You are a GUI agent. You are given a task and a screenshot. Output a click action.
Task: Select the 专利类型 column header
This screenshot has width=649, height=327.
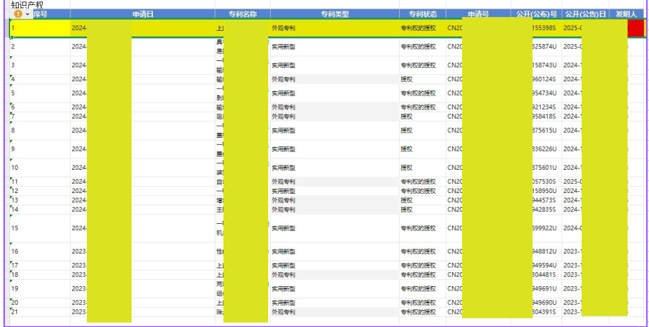335,14
